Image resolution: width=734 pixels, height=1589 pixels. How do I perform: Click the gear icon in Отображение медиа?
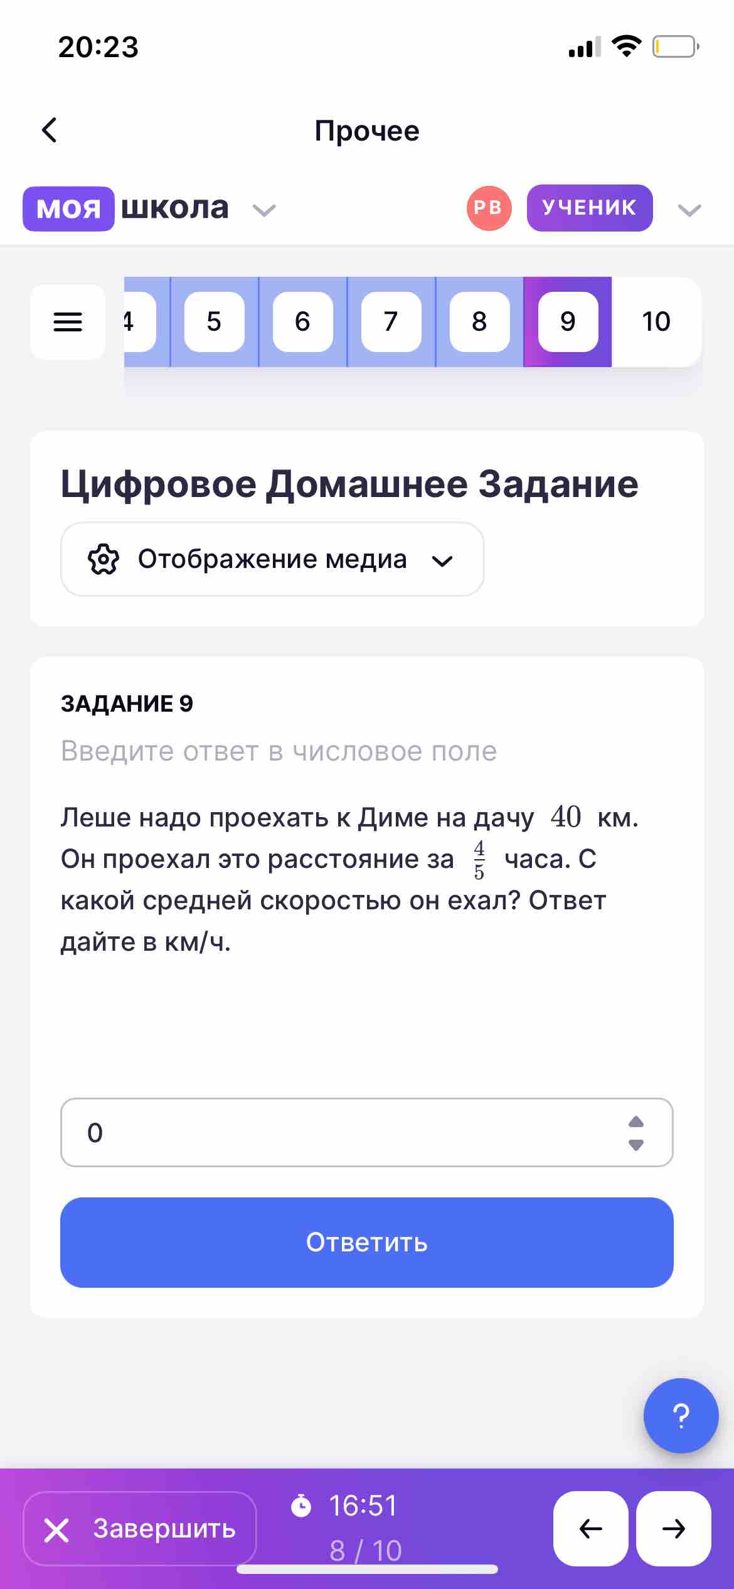pyautogui.click(x=104, y=559)
